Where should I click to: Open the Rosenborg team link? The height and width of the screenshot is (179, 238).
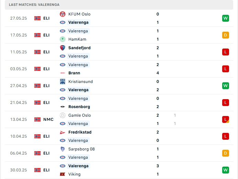[79, 107]
